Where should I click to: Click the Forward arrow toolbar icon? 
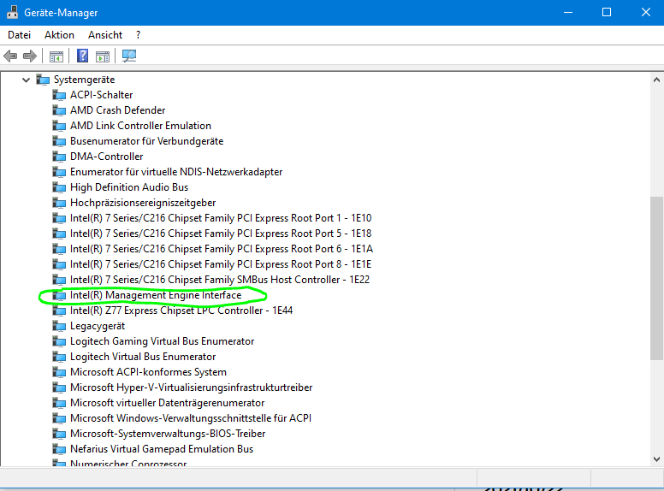pyautogui.click(x=30, y=56)
